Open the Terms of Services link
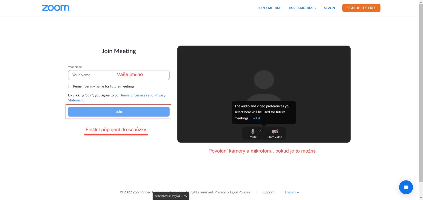The height and width of the screenshot is (200, 423). click(x=134, y=95)
